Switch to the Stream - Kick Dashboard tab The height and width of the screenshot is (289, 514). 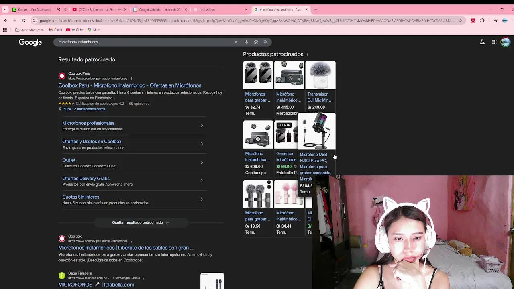[x=35, y=10]
